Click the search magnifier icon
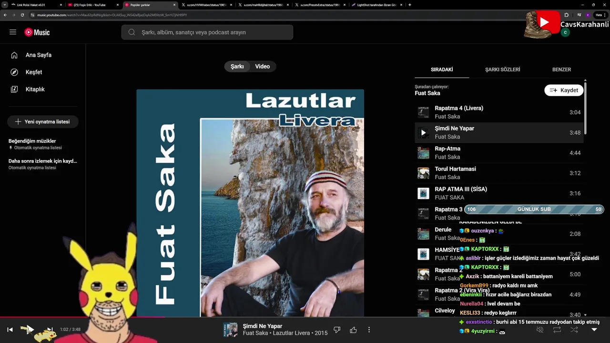The height and width of the screenshot is (343, 610). [131, 32]
